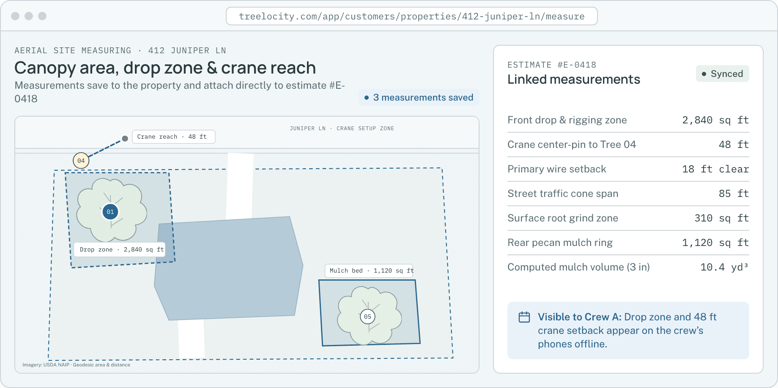Select Surface root grind zone row

click(628, 218)
